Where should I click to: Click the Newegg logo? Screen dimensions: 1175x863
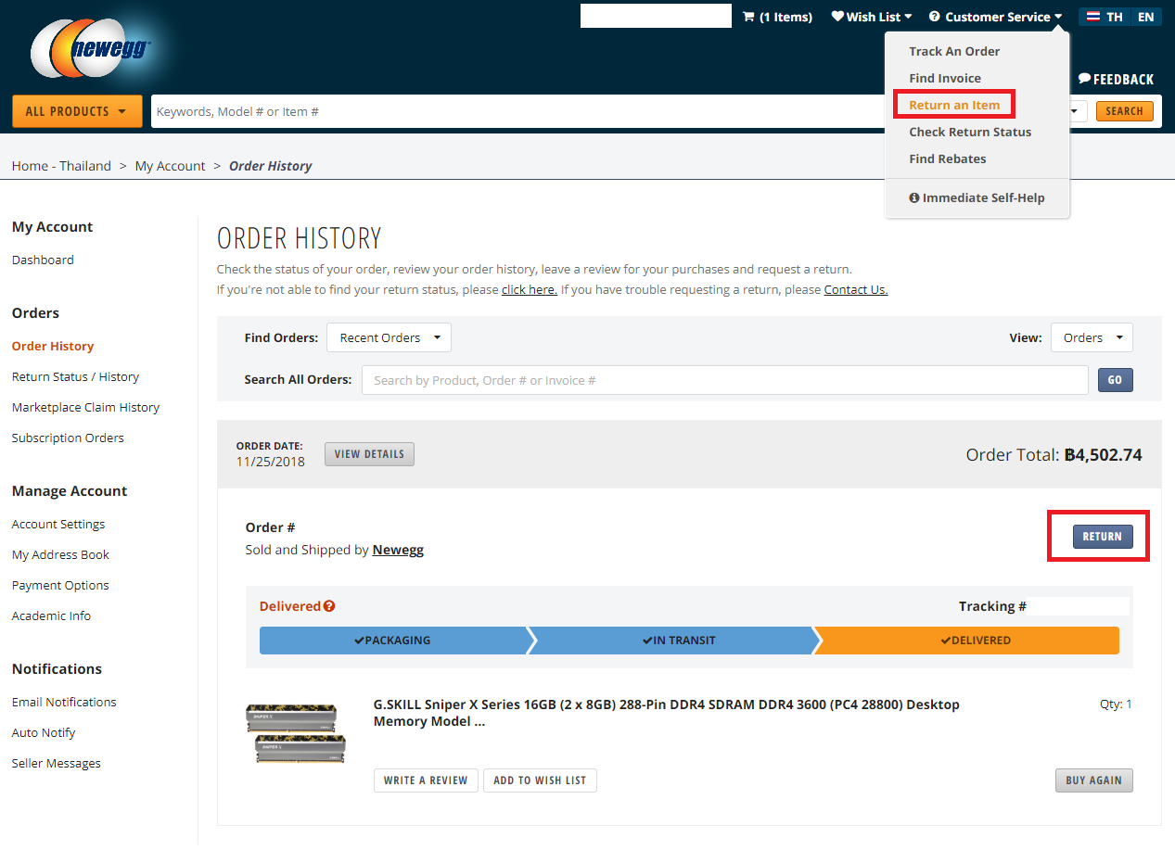tap(90, 48)
